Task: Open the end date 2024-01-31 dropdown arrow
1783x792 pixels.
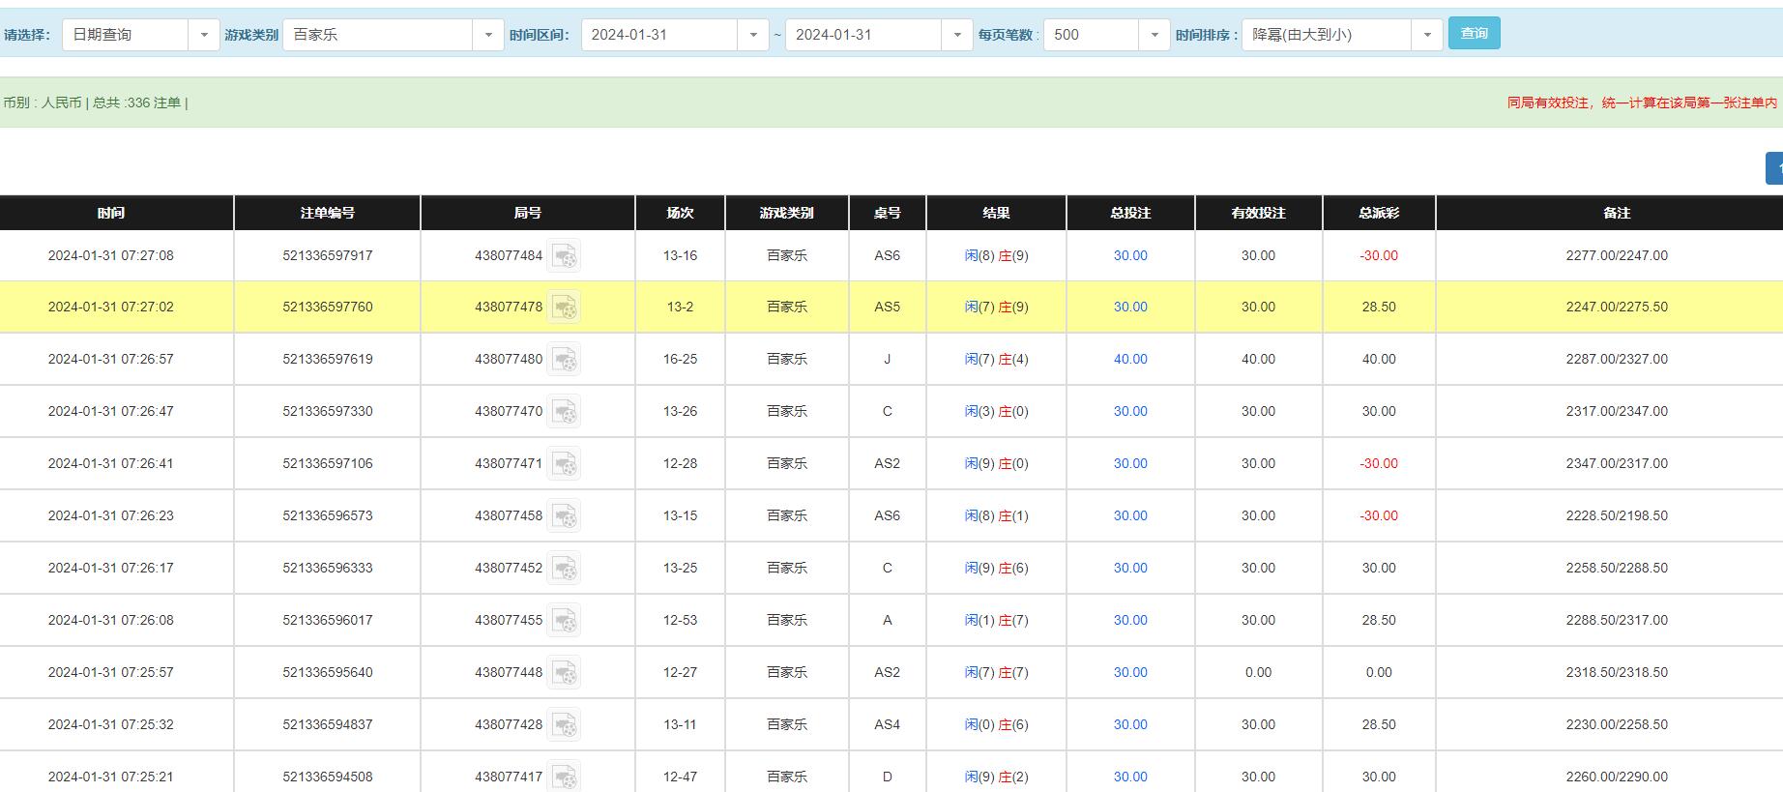Action: (957, 35)
